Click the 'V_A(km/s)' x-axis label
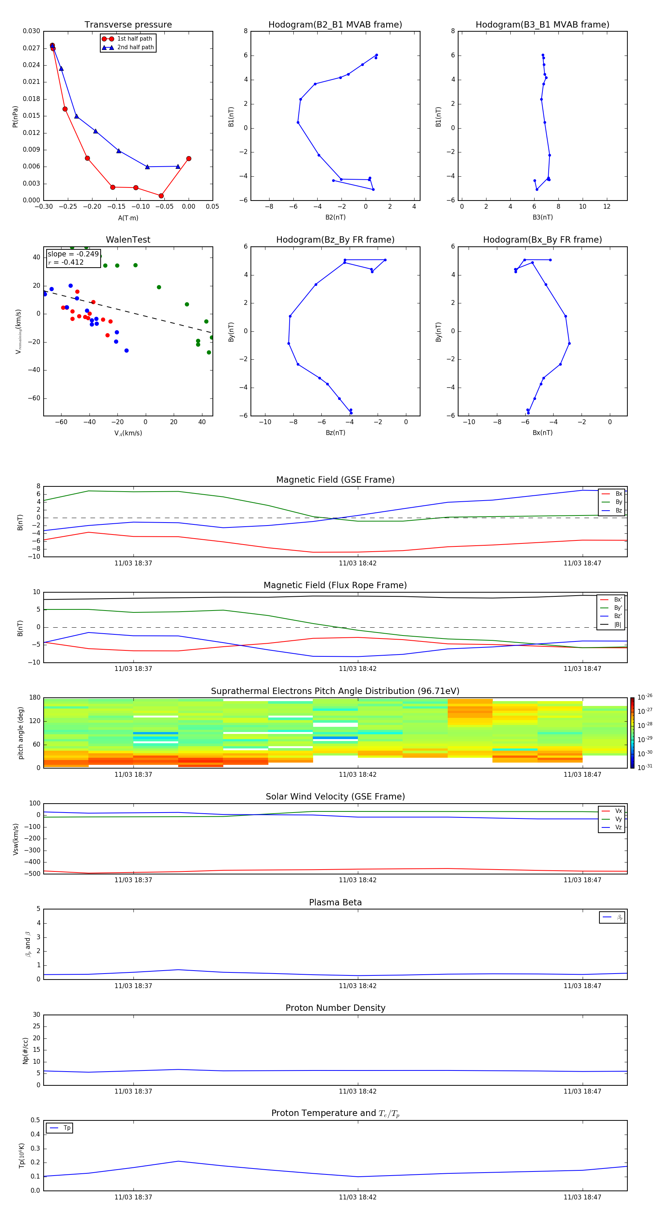Image resolution: width=671 pixels, height=1230 pixels. tap(128, 433)
